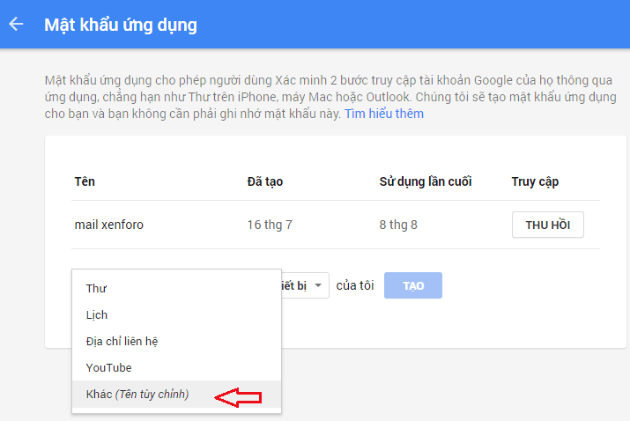Viewport: 630px width, 421px height.
Task: Click the blue TẠO button
Action: tap(413, 285)
